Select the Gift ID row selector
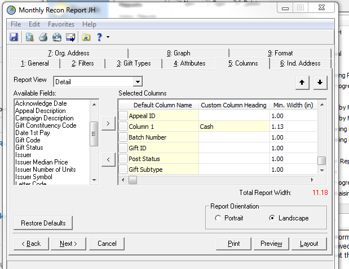 tap(123, 147)
